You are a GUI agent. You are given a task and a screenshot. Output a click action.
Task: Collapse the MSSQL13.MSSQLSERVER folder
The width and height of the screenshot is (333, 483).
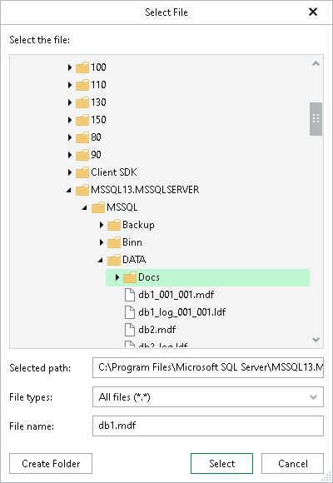click(69, 191)
